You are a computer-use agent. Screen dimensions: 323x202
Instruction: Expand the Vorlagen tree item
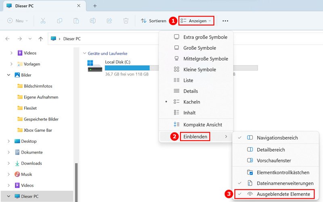(x=11, y=64)
